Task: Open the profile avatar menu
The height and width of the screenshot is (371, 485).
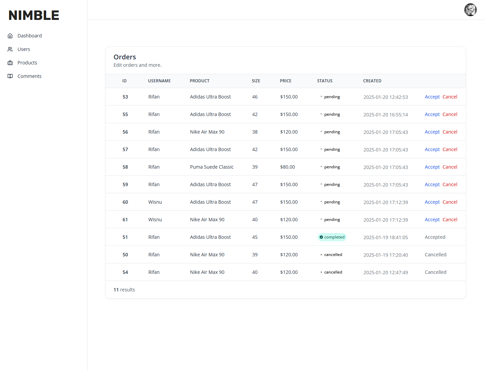Action: tap(471, 10)
